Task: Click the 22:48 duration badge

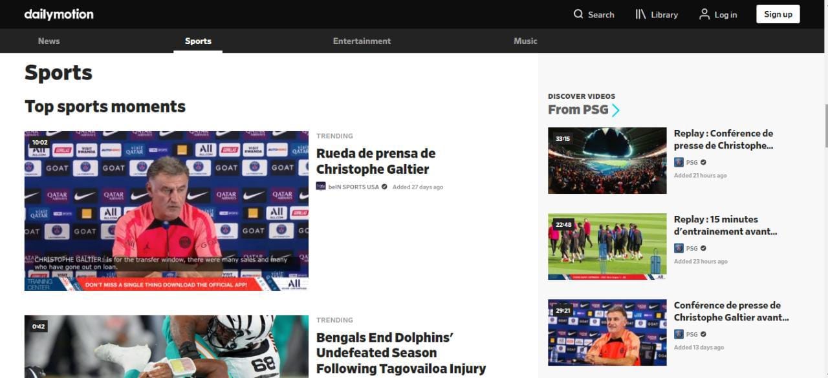Action: 563,225
